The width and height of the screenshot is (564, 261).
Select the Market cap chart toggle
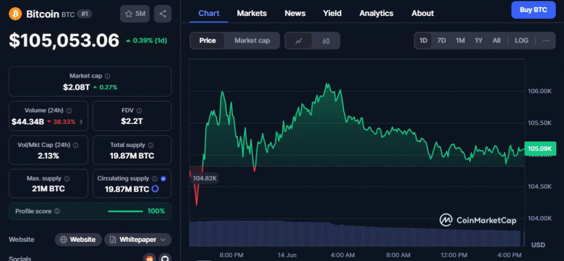pyautogui.click(x=252, y=41)
